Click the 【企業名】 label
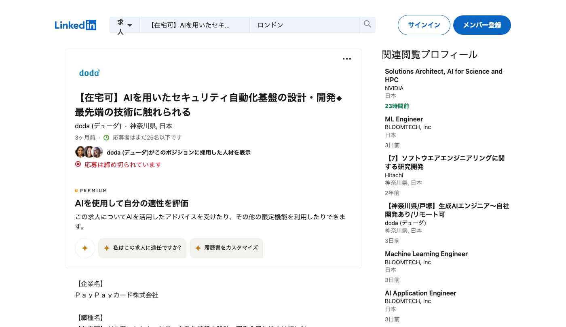 pyautogui.click(x=90, y=284)
